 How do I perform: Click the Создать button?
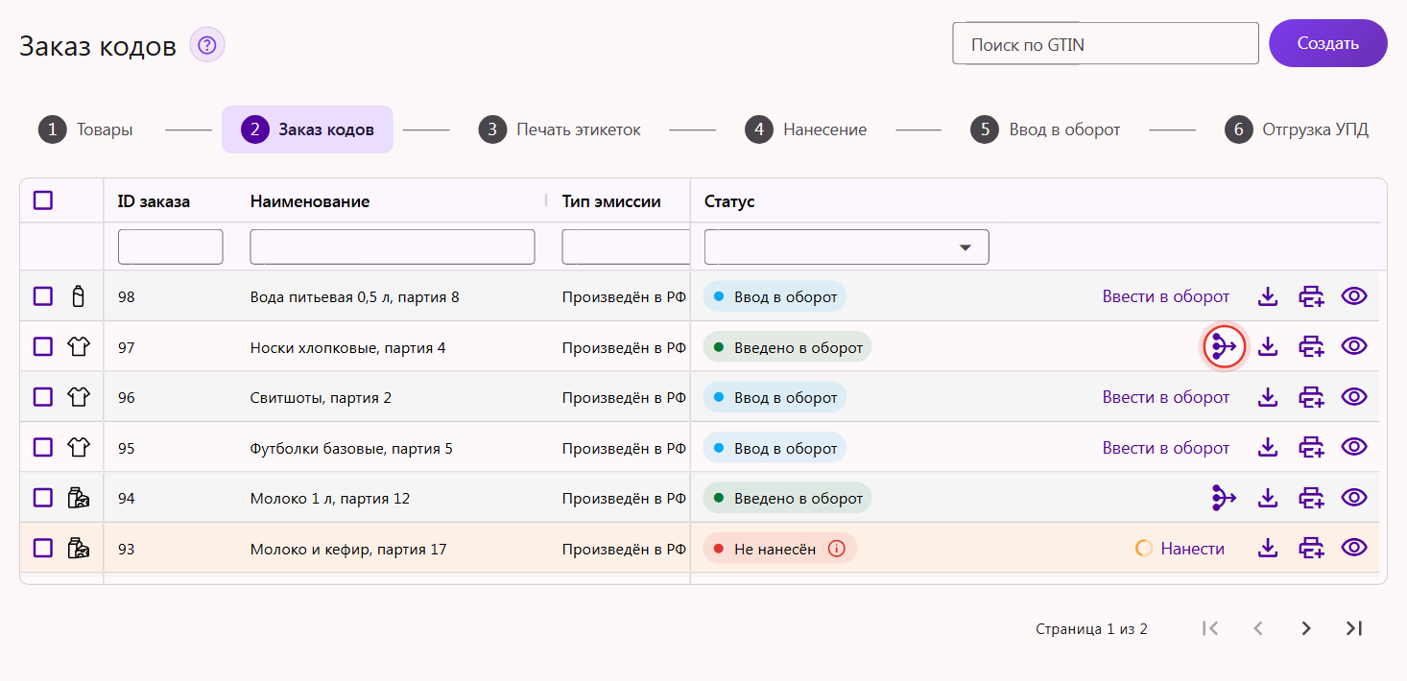[x=1328, y=43]
